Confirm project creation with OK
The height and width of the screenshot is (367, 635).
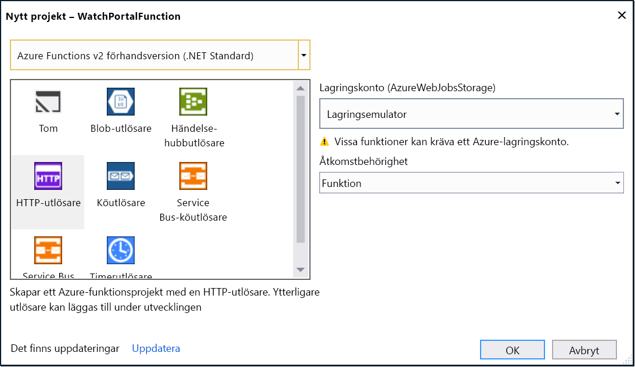[512, 350]
